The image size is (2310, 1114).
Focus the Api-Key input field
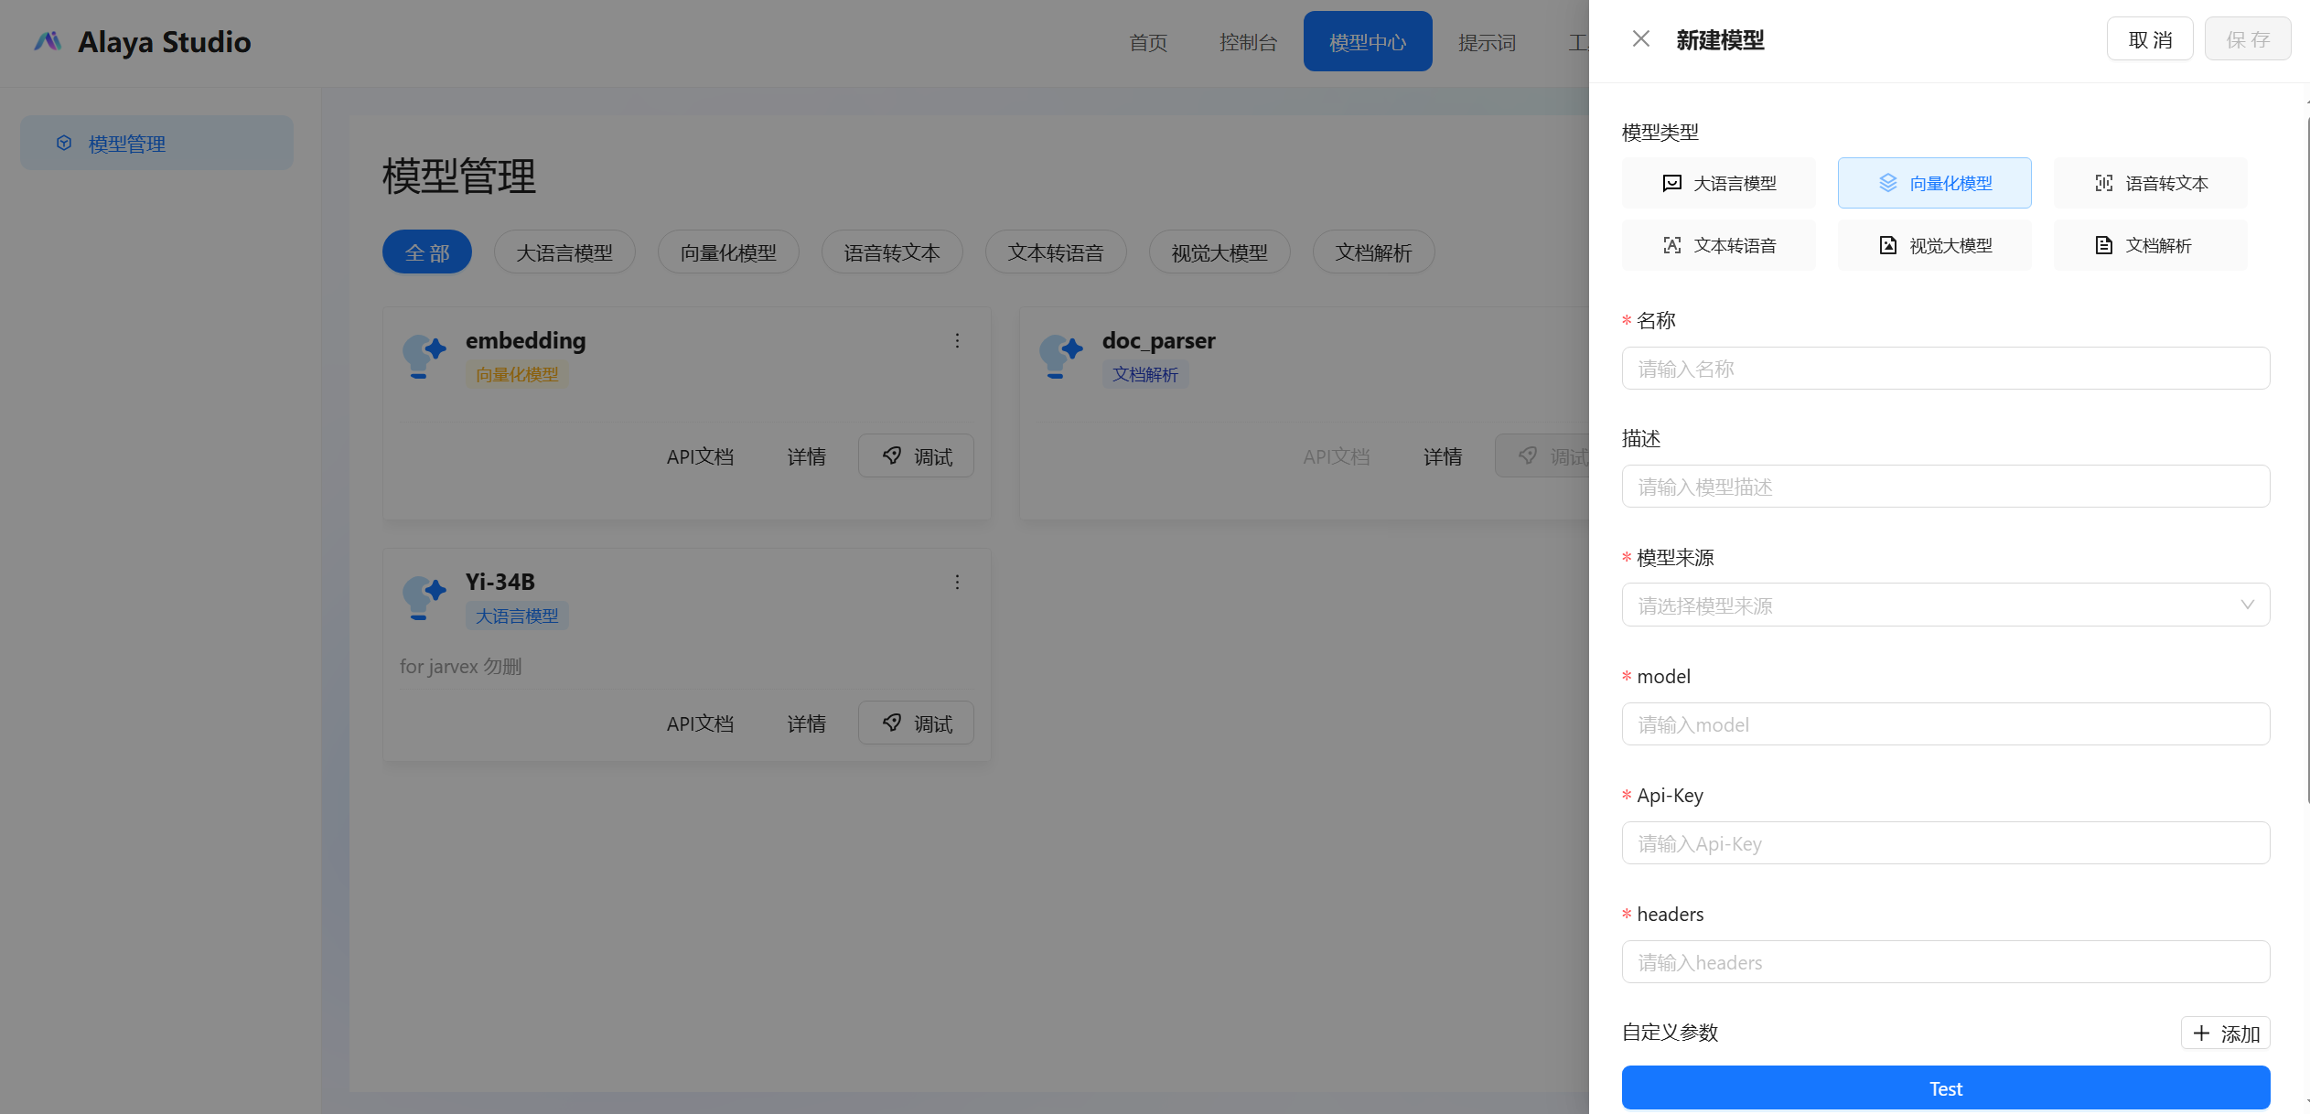tap(1945, 843)
